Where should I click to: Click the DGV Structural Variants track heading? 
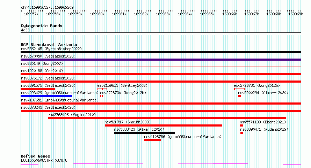pyautogui.click(x=49, y=45)
